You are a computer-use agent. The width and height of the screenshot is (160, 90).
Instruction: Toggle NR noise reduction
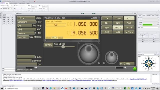tap(118, 23)
